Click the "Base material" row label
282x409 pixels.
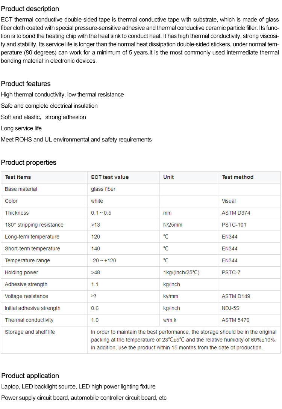pos(21,189)
